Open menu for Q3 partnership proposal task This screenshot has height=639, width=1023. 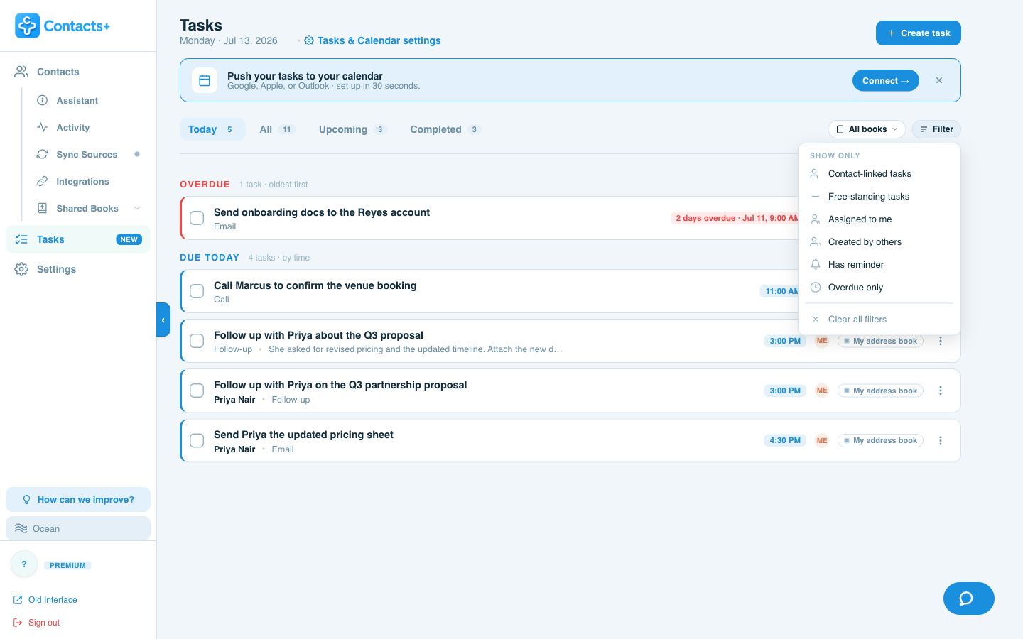click(x=941, y=390)
